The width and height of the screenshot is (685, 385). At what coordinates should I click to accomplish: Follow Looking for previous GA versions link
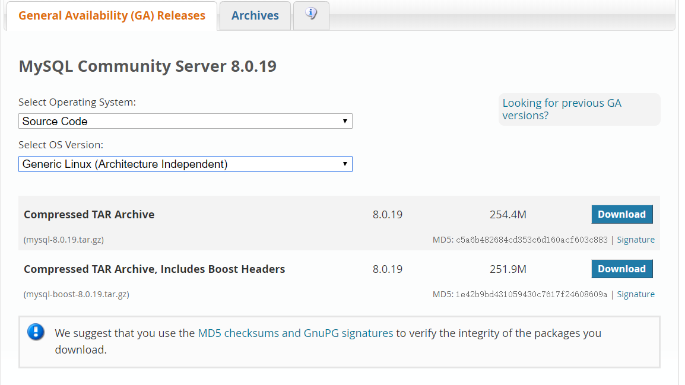tap(562, 109)
